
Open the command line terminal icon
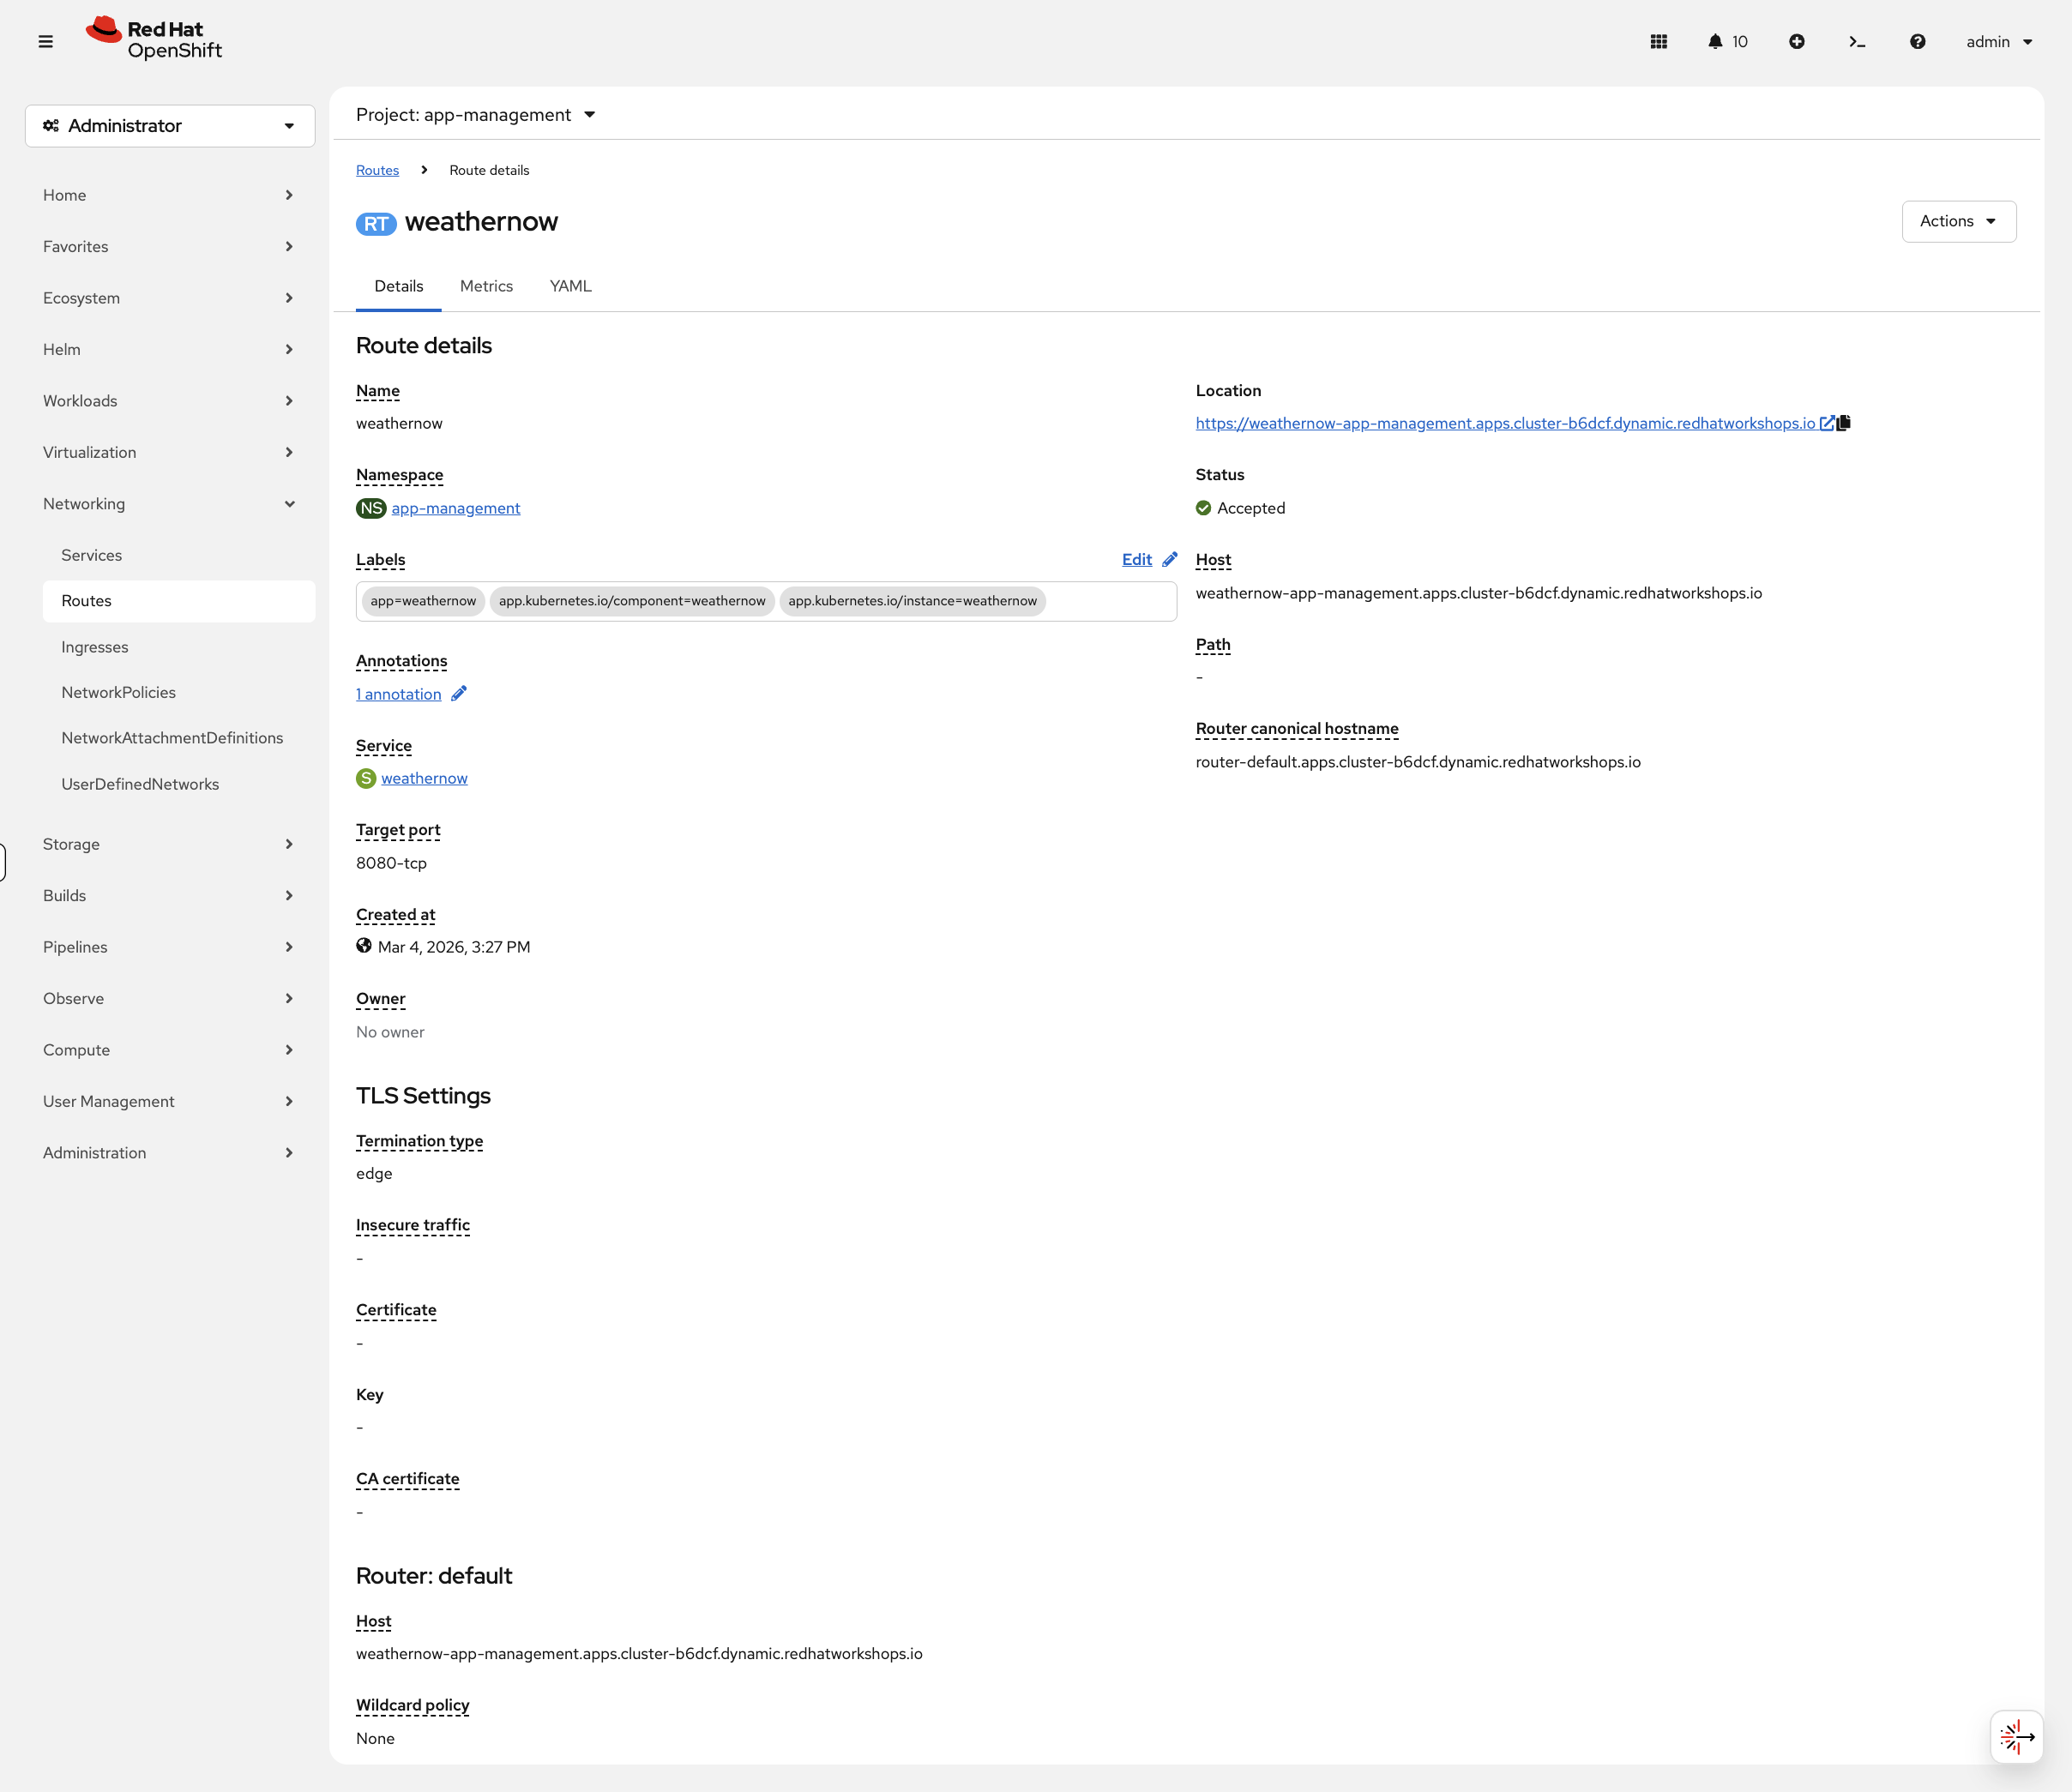click(1856, 42)
